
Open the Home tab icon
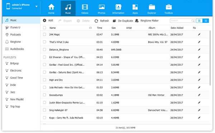tap(51, 7)
